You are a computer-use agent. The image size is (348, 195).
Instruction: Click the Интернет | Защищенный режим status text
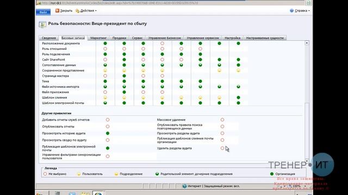214,186
